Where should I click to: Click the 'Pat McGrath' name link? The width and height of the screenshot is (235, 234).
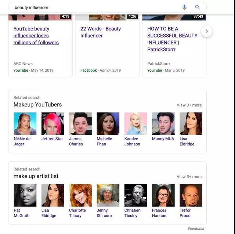click(x=22, y=213)
